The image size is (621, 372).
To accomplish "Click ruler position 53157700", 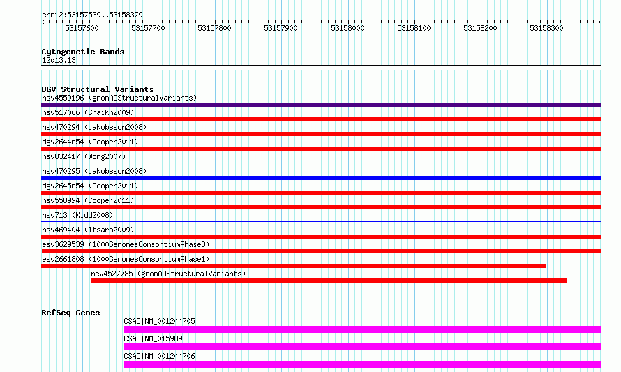I will [148, 28].
